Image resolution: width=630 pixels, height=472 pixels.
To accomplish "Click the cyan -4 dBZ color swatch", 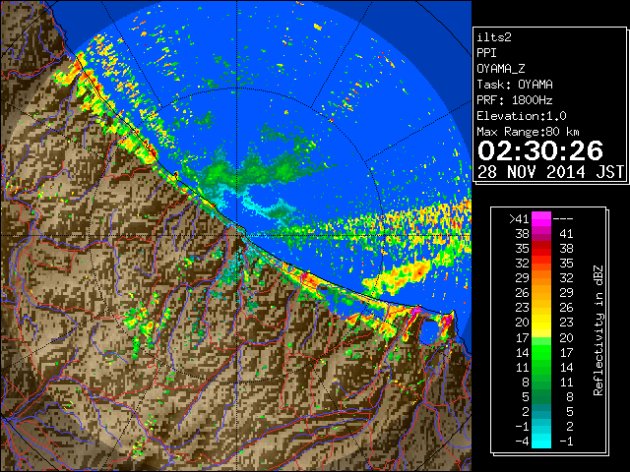I will tap(541, 442).
